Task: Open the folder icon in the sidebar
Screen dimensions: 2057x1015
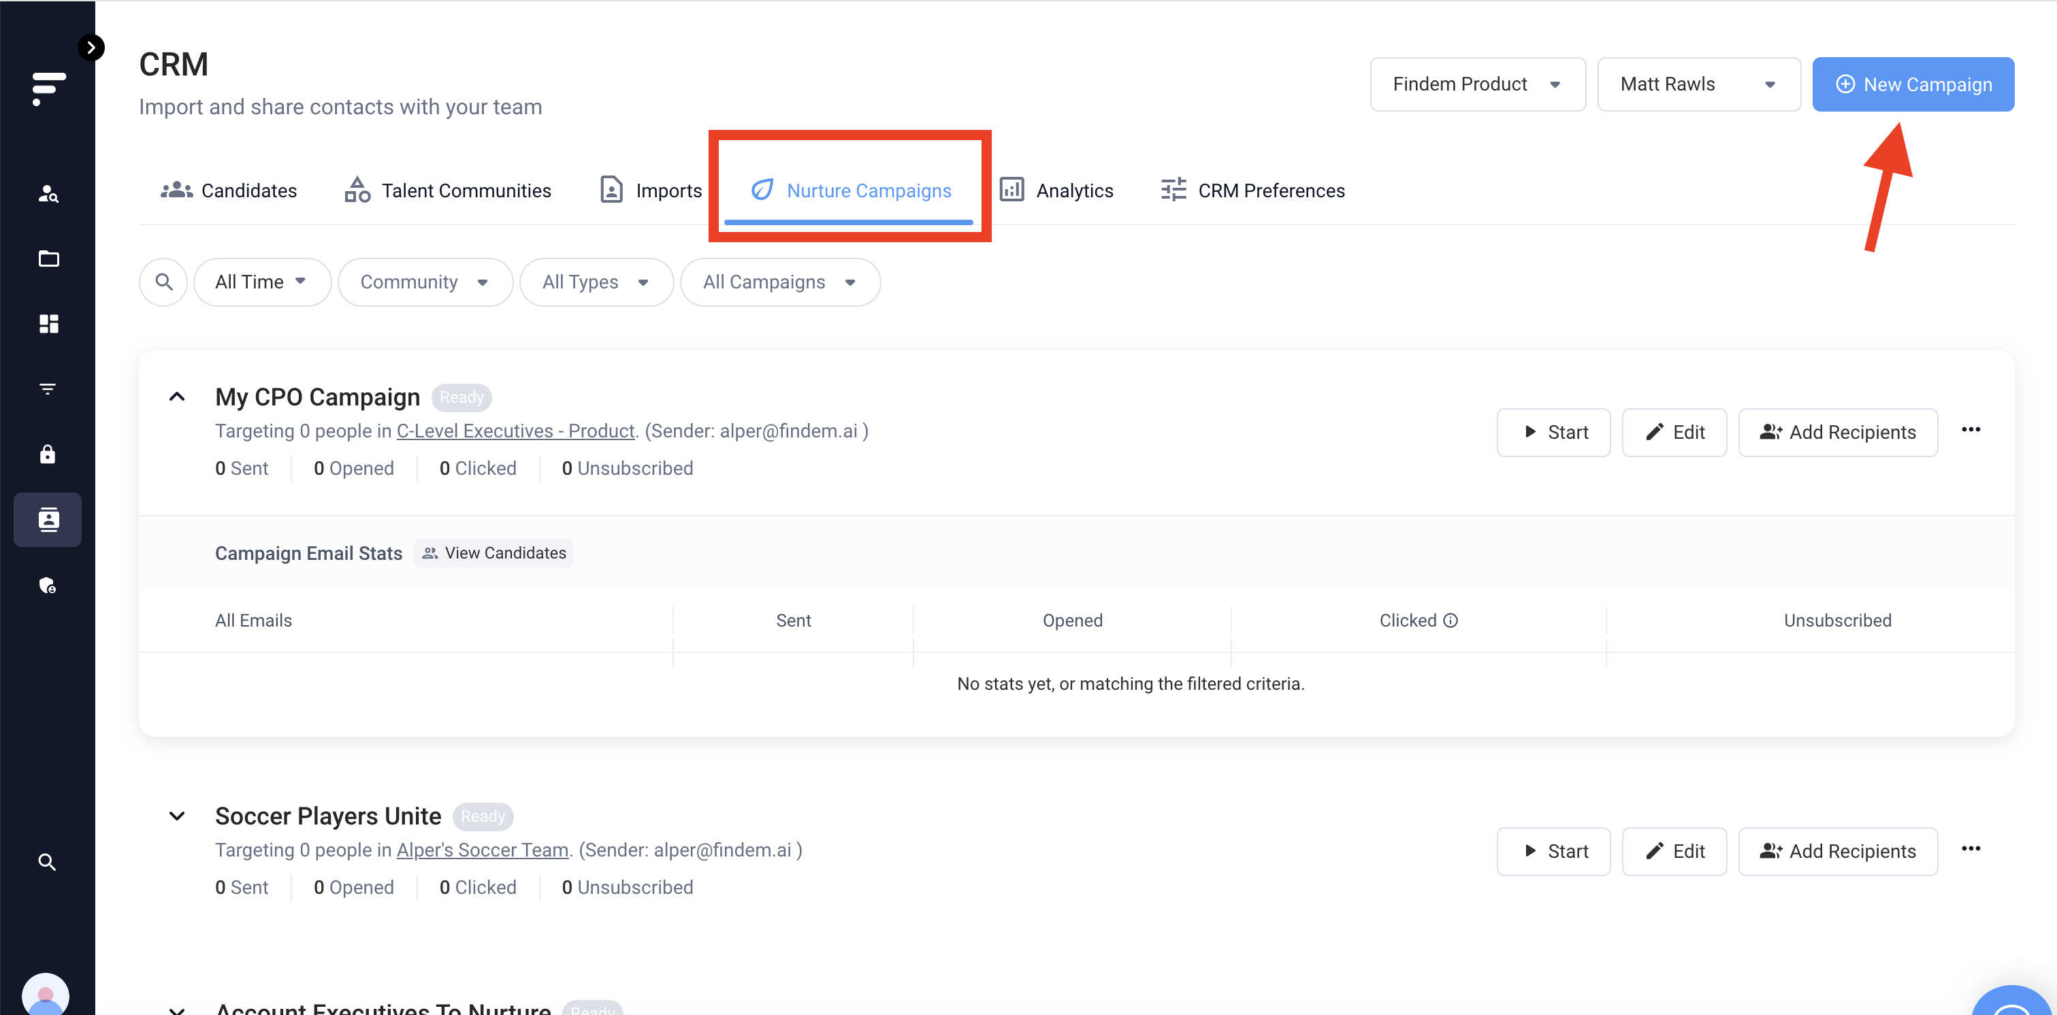Action: pos(48,259)
